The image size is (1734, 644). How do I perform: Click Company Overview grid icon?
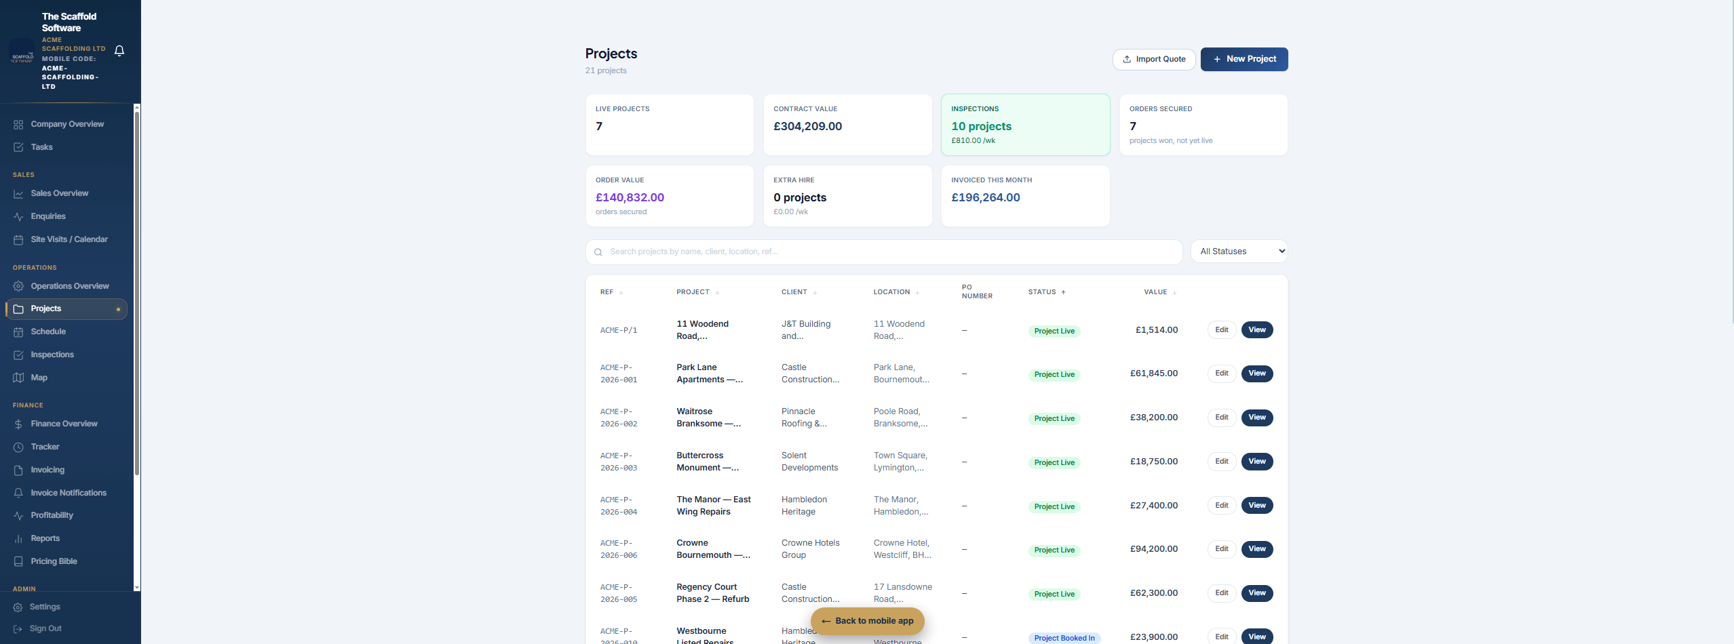[x=18, y=125]
